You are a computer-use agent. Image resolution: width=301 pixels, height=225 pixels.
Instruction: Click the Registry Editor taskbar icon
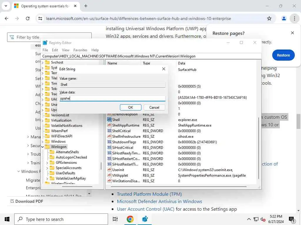145,219
